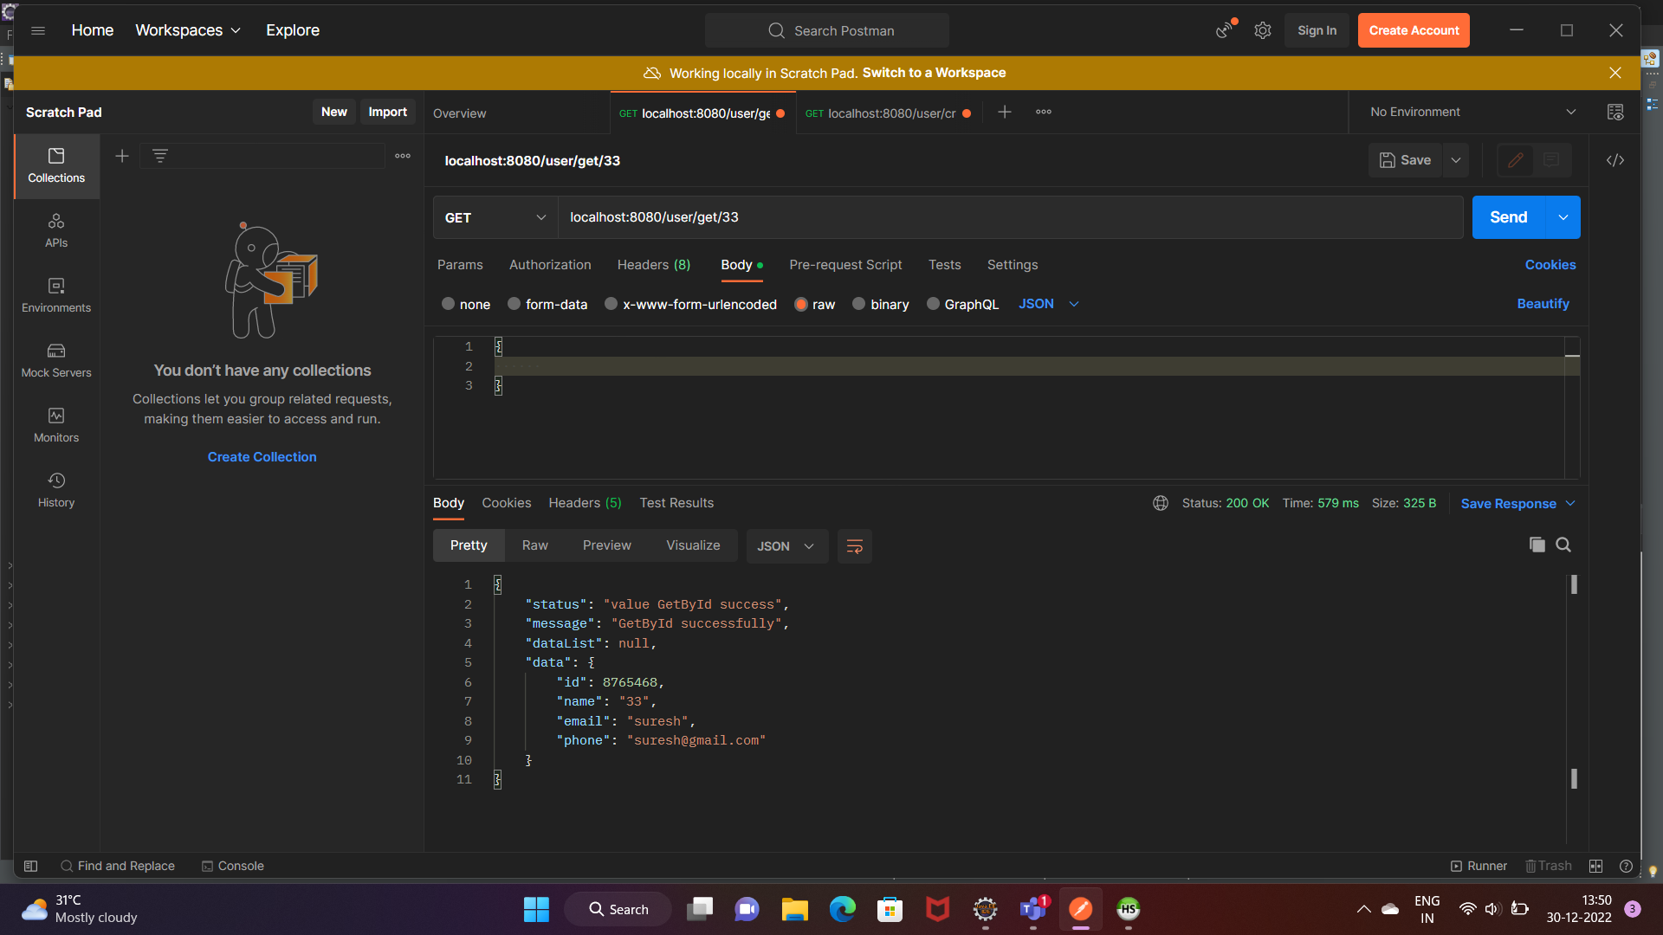Switch to the Raw response view
This screenshot has width=1663, height=935.
pyautogui.click(x=535, y=545)
